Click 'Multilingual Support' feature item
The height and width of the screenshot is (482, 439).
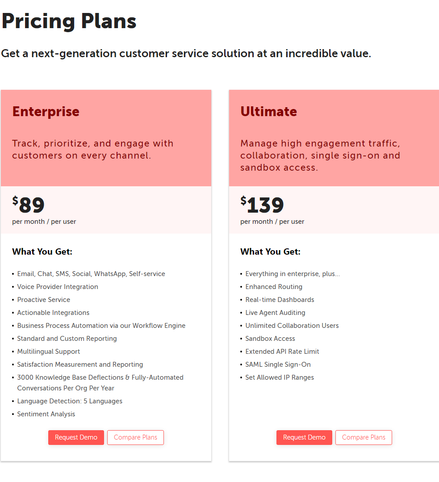49,352
